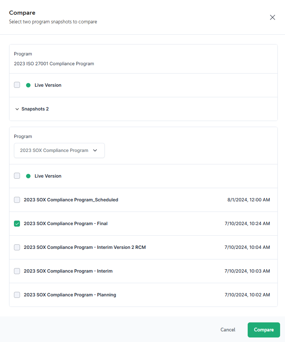Click dropdown arrow in SOX program selector
Viewport: 285px width, 342px height.
[x=95, y=150]
